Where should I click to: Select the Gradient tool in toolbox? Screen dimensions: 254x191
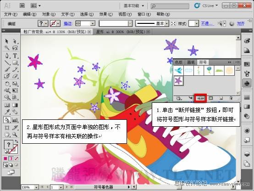[x=15, y=105]
